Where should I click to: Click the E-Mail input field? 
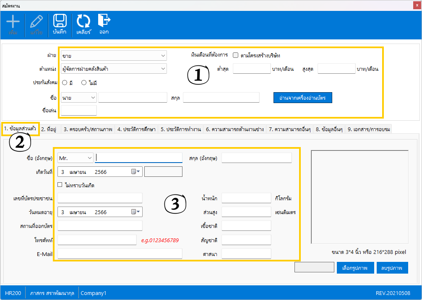pos(120,253)
